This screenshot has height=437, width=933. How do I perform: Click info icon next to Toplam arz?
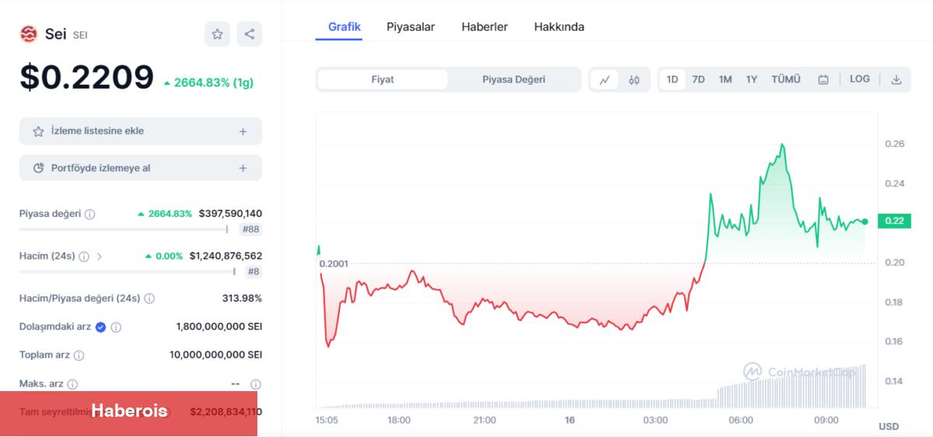(x=79, y=355)
